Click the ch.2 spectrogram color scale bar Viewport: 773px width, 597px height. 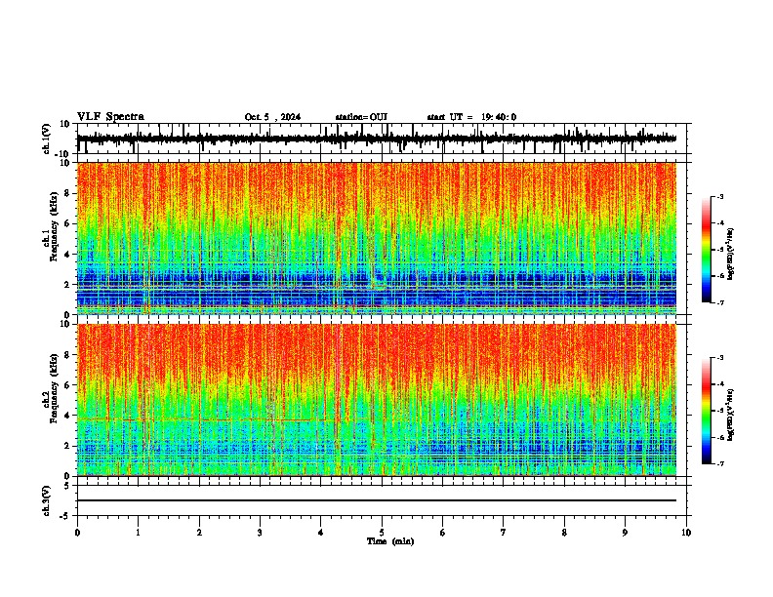click(707, 411)
